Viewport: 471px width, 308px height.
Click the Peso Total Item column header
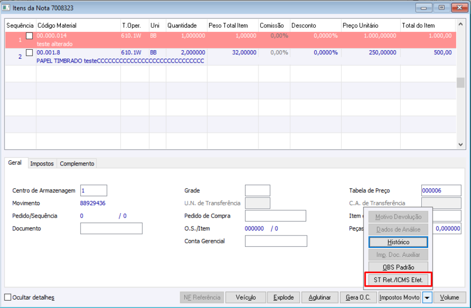click(233, 25)
